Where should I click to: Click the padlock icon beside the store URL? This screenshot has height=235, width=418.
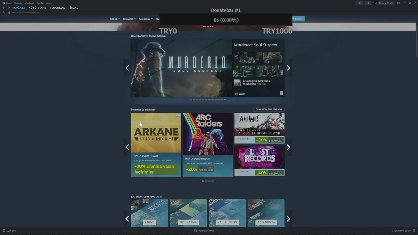(9, 12)
